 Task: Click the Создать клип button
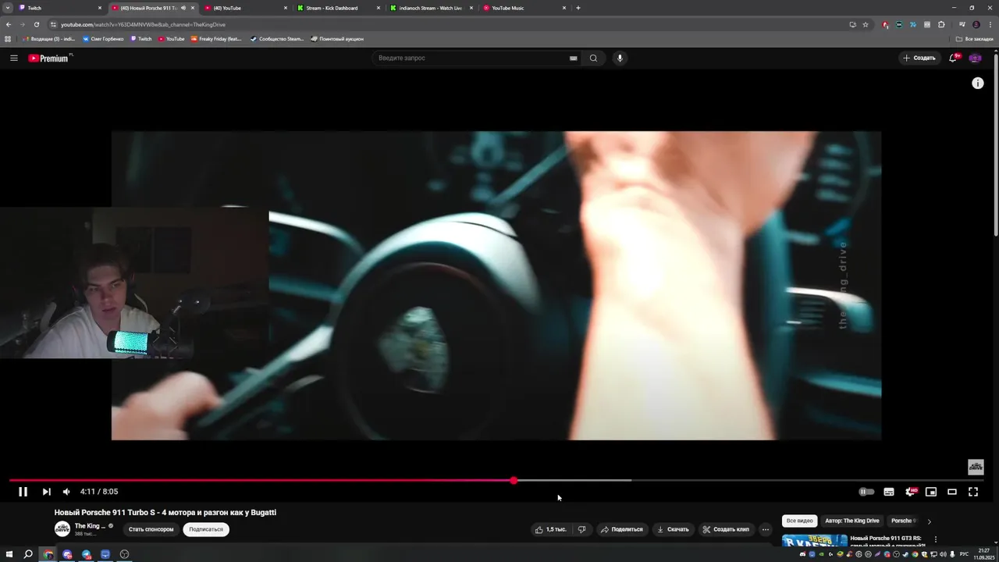tap(726, 529)
